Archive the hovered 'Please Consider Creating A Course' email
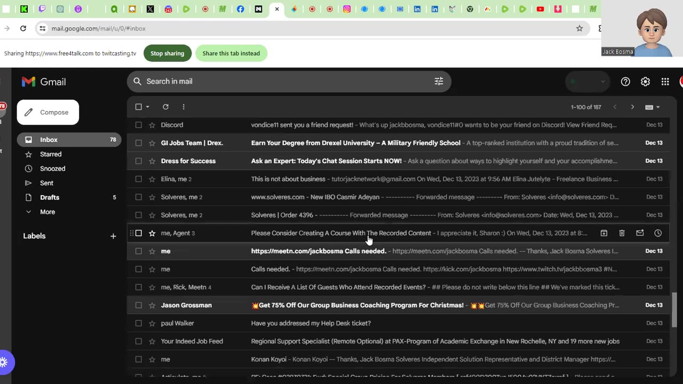This screenshot has width=683, height=384. 603,233
